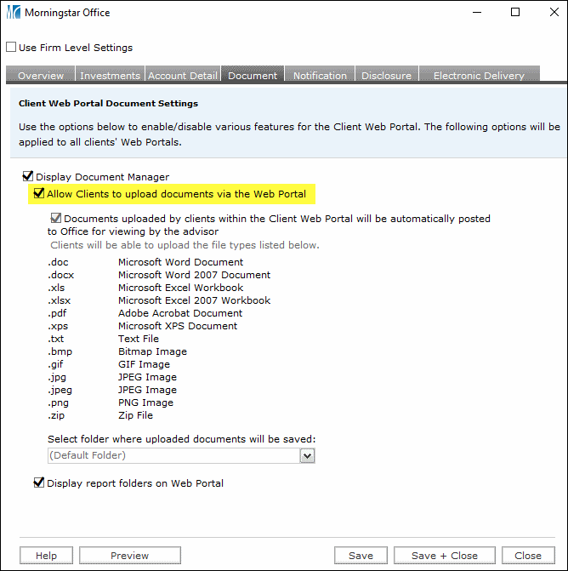
Task: Click the Morningstar Office title bar icon
Action: [x=14, y=13]
